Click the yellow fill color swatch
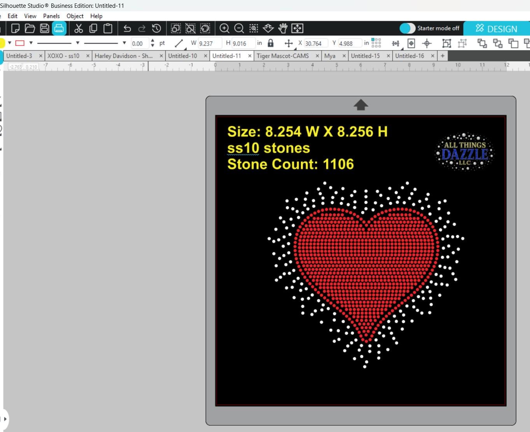The height and width of the screenshot is (432, 530). click(2, 43)
